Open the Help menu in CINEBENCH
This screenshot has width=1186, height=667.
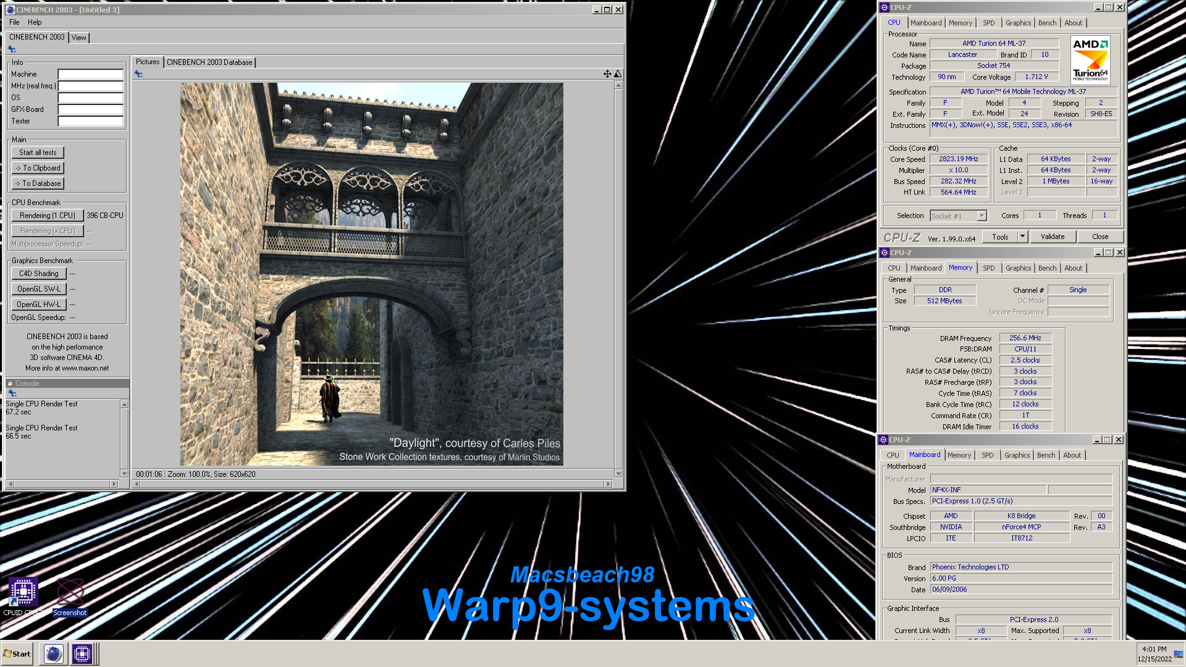pos(35,22)
